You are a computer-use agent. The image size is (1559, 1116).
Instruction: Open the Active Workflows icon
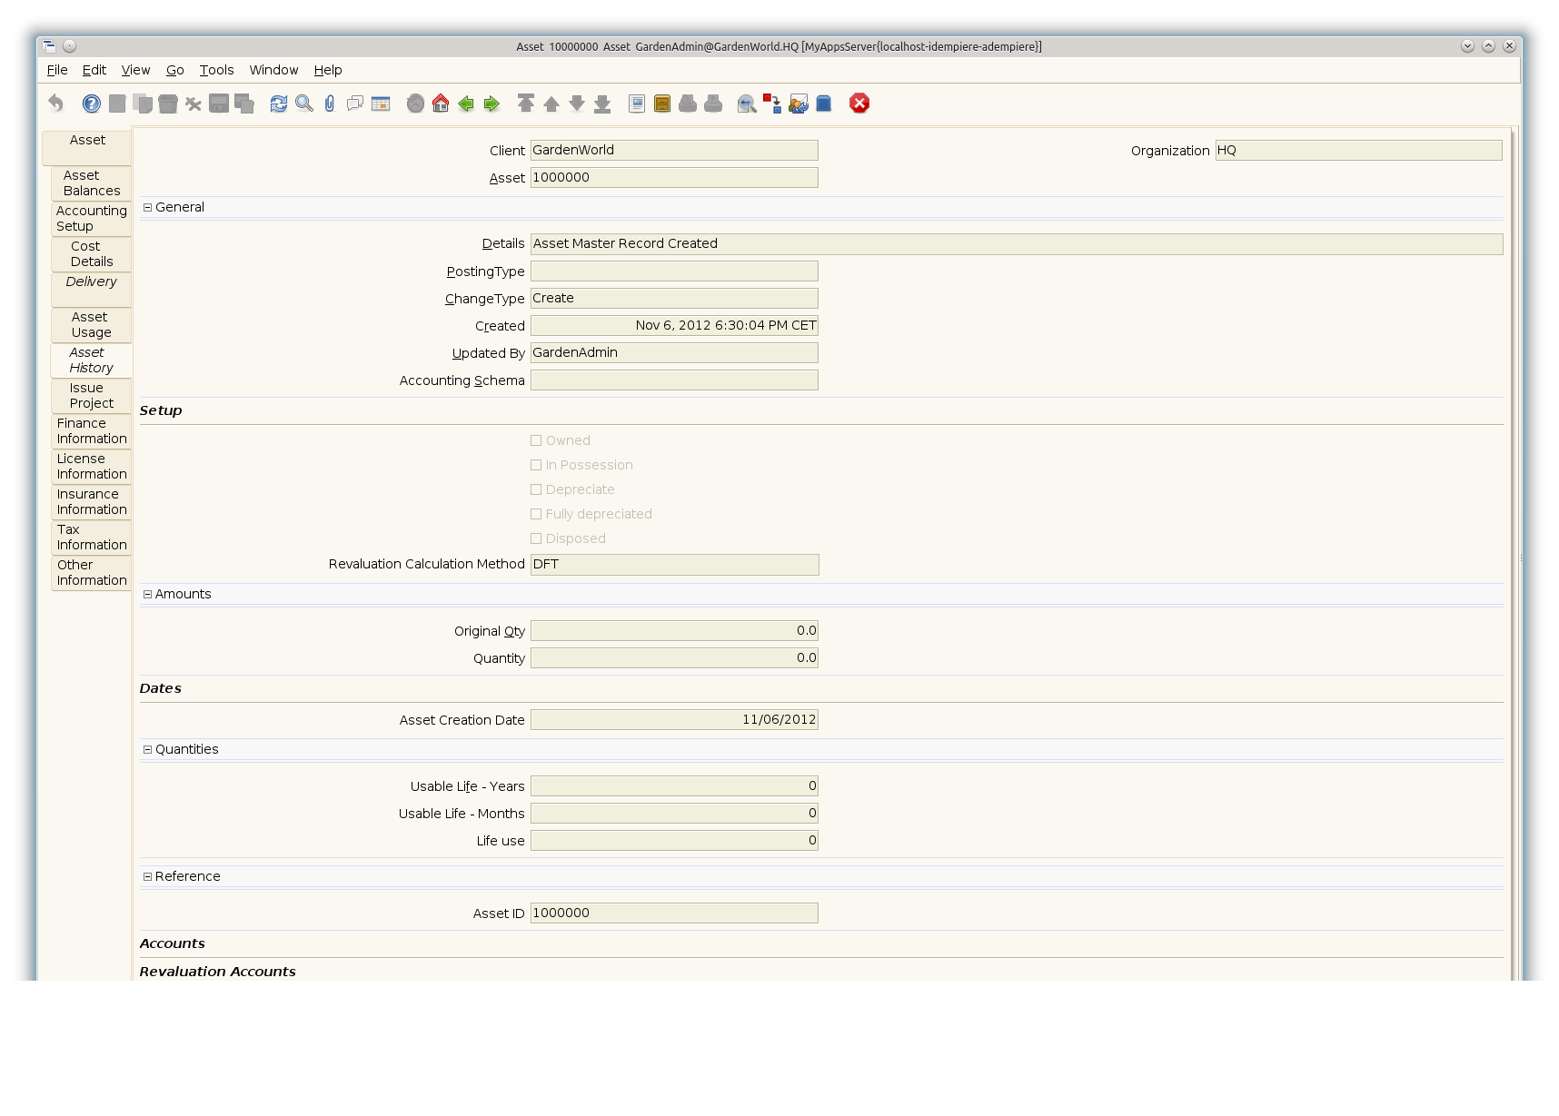point(772,104)
